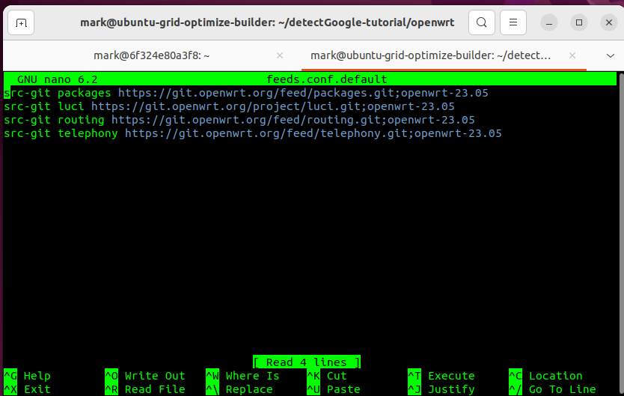Viewport: 624px width, 396px height.
Task: Open the terminal search tool
Action: click(482, 22)
